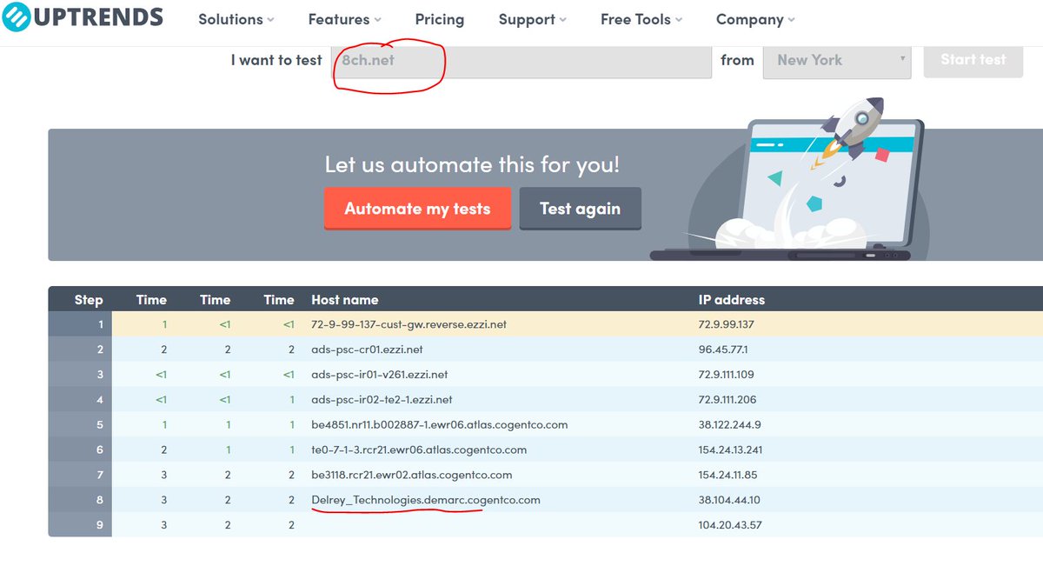The image size is (1043, 566).
Task: Open the Solutions menu
Action: pos(236,19)
